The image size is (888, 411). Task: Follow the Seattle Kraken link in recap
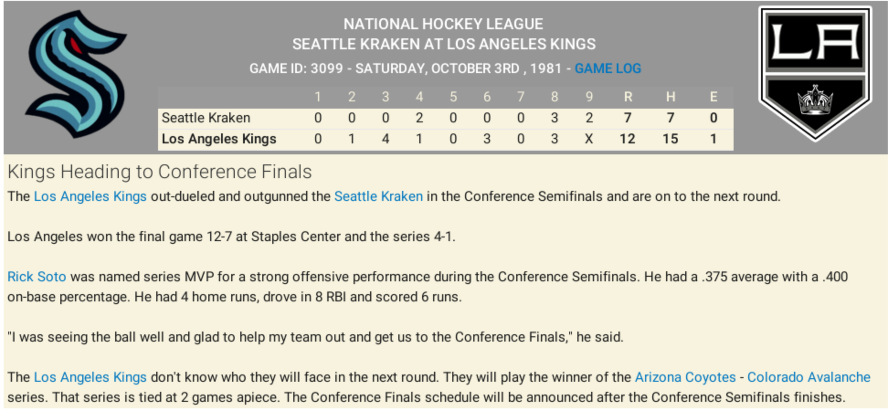378,196
